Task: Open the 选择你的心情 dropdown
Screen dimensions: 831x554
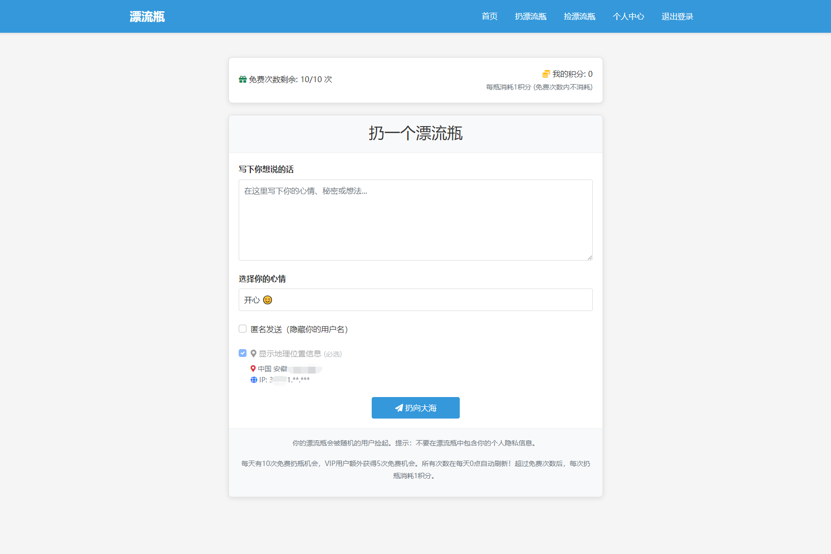Action: 415,300
